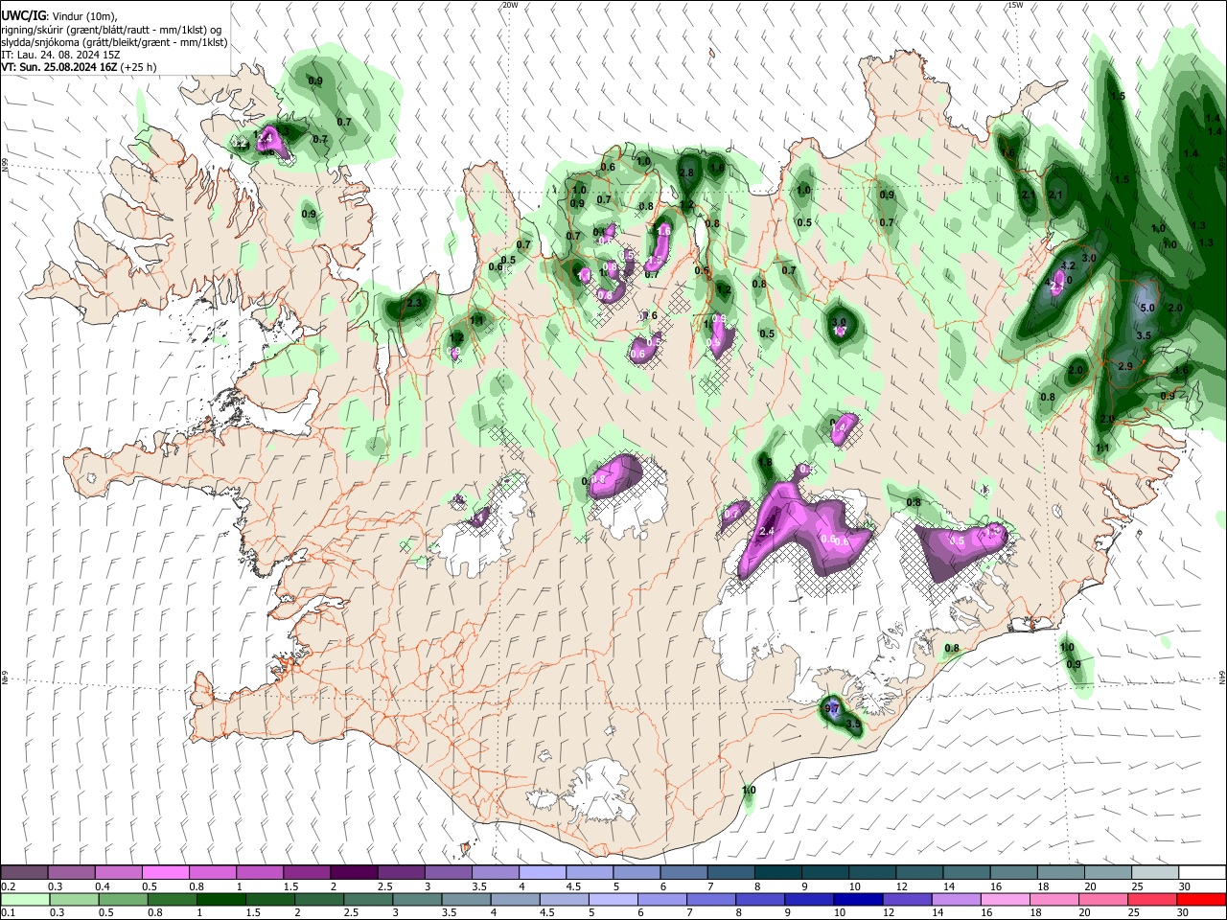Click the bright pink 0.5 sleet legend swatch
Screen dimensions: 1227x920
coord(165,873)
